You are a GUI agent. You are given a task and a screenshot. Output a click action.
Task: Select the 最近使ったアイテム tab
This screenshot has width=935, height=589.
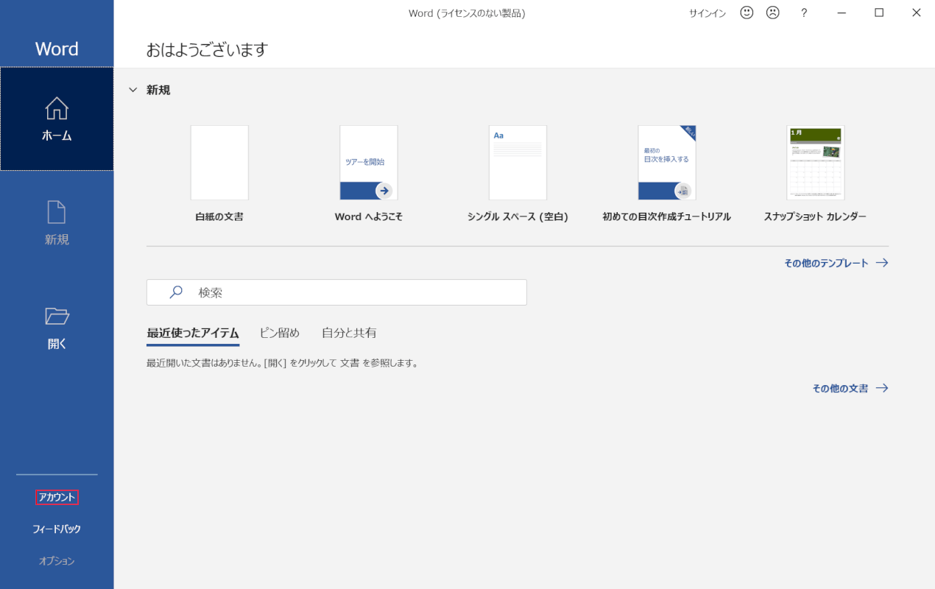click(193, 333)
